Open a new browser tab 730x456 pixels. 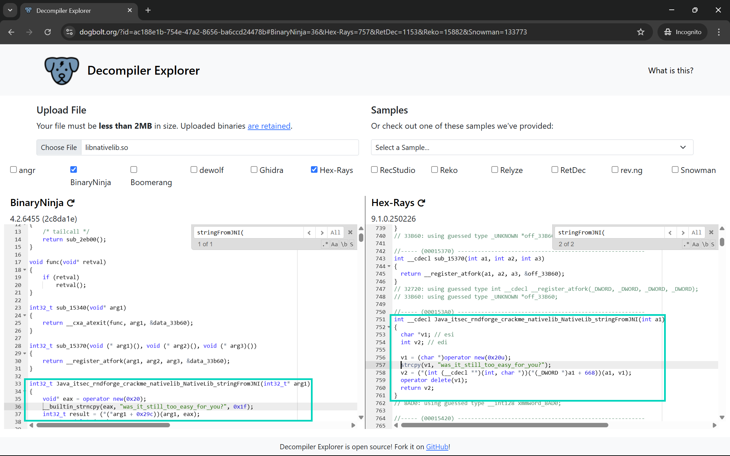148,10
